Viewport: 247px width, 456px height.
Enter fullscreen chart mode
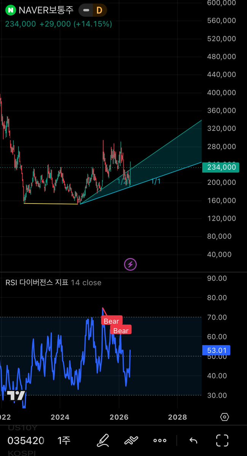[222, 440]
